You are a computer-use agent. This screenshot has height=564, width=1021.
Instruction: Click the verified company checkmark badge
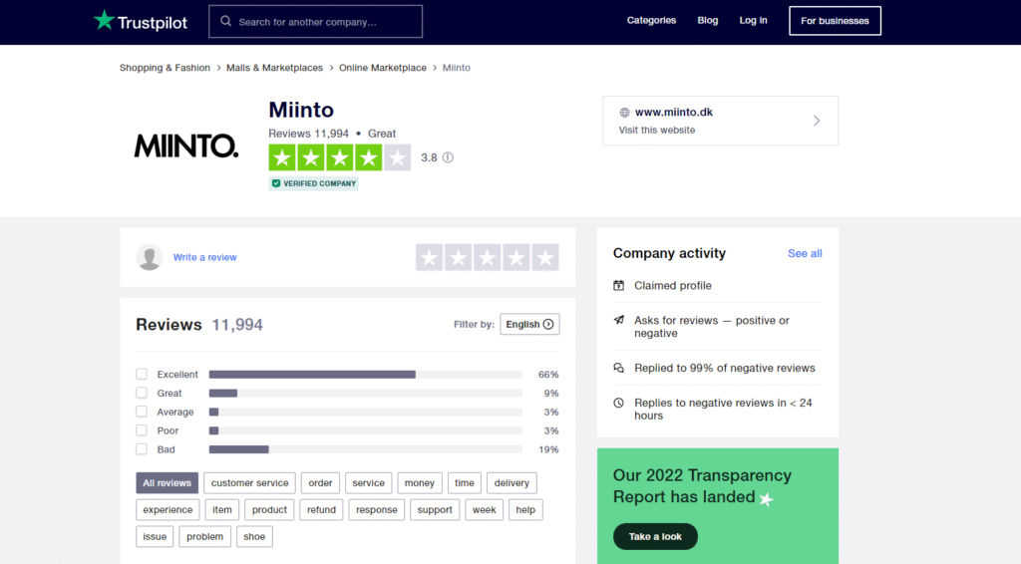[313, 183]
